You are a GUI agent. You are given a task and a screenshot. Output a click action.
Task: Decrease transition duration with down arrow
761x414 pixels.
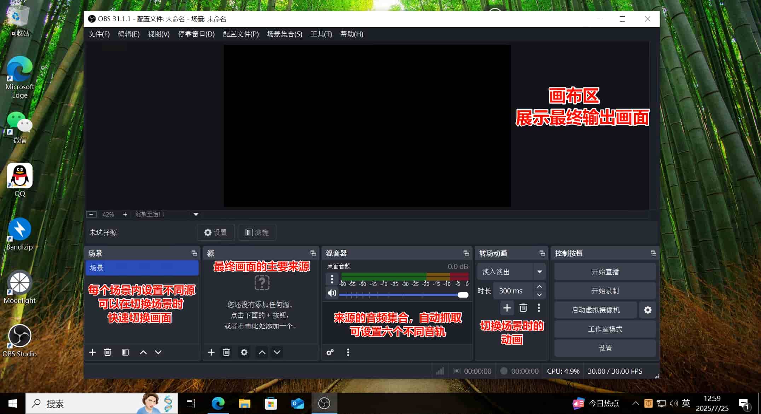pos(539,295)
